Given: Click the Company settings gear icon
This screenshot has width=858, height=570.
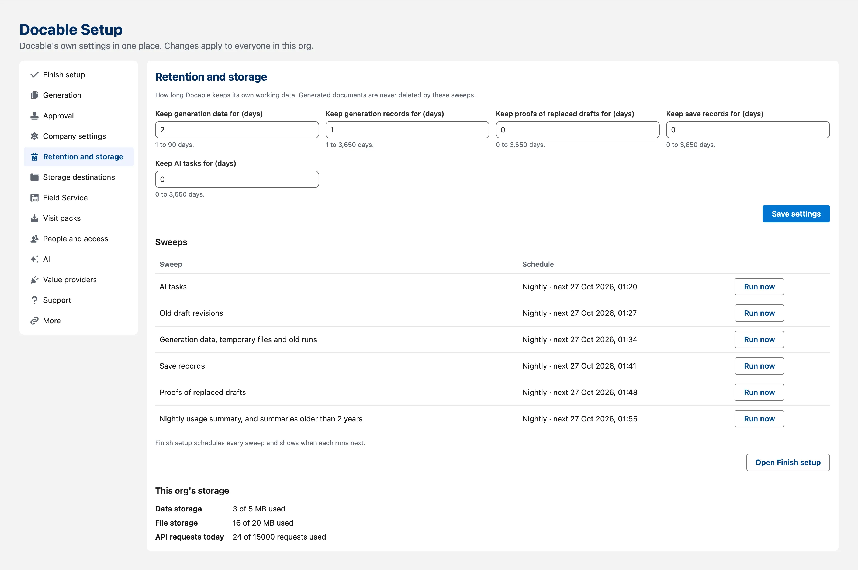Looking at the screenshot, I should [x=34, y=136].
